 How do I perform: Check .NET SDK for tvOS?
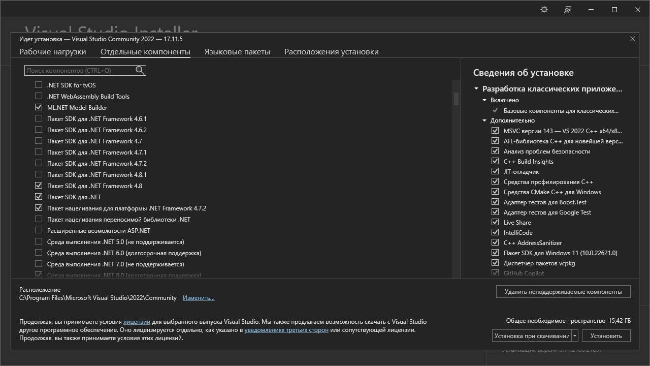(39, 85)
